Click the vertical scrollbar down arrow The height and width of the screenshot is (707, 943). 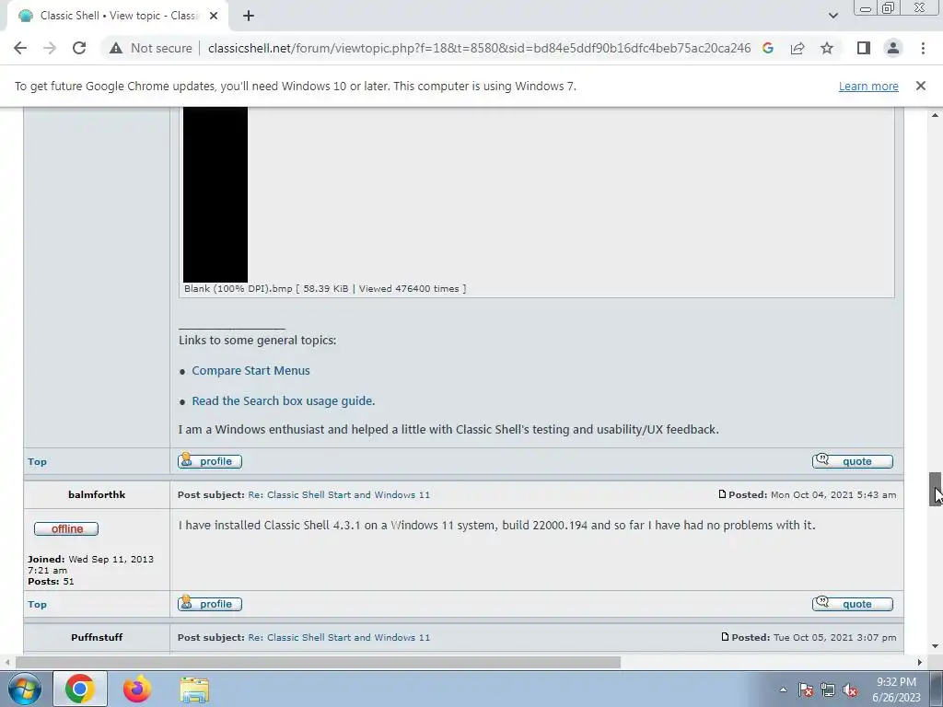coord(936,646)
